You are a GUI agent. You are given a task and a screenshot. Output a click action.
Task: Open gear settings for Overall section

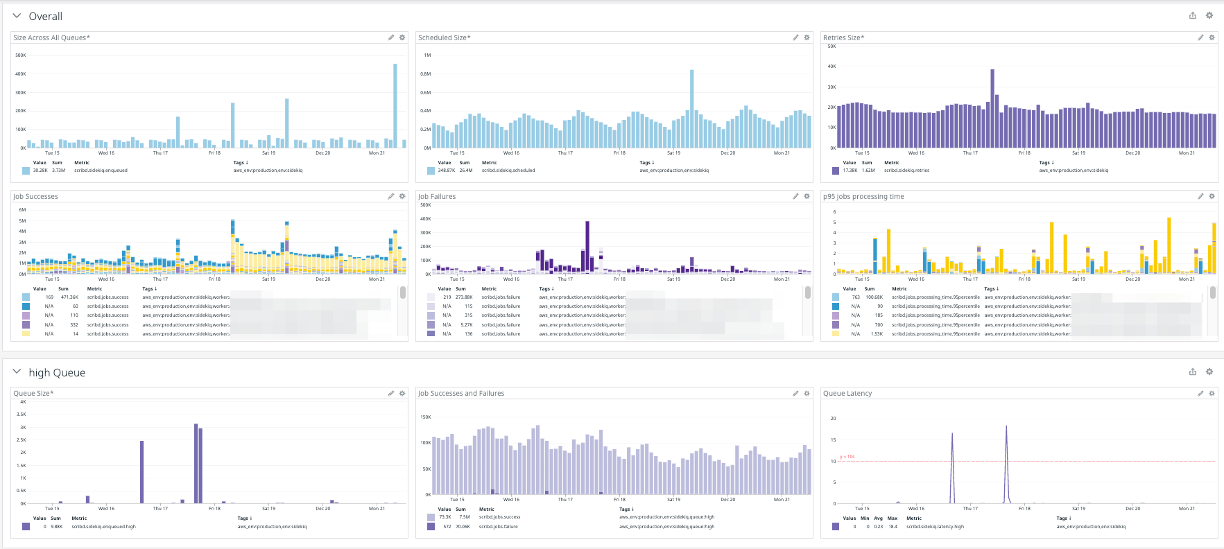(1209, 15)
